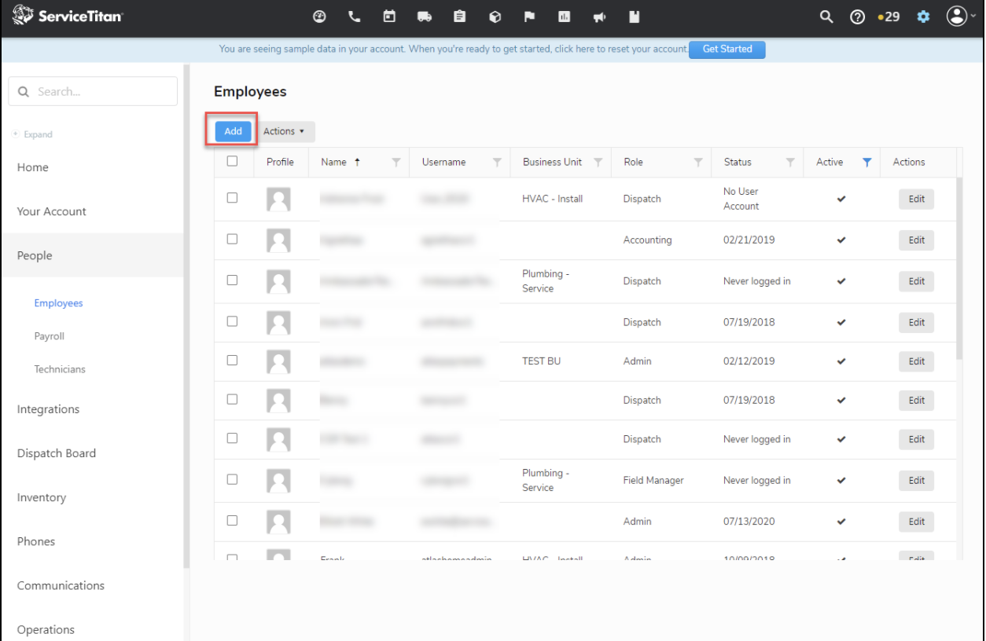The image size is (986, 641).
Task: Click the sidebar Search input field
Action: point(93,91)
